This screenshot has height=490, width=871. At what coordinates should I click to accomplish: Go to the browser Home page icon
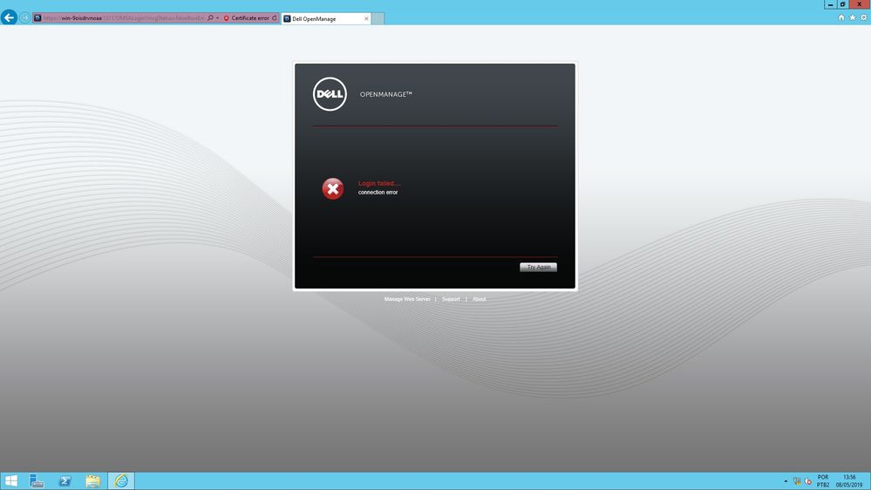[x=841, y=17]
